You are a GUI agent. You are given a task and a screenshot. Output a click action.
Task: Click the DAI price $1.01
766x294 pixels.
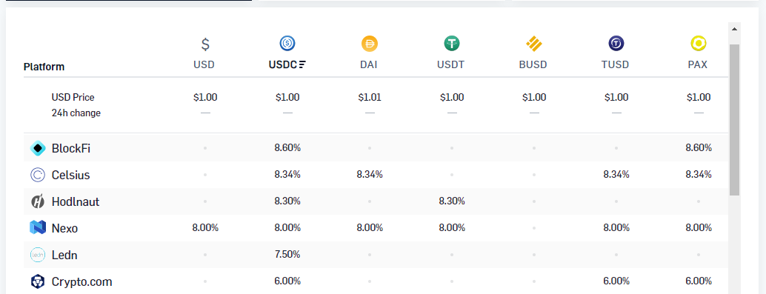(370, 97)
